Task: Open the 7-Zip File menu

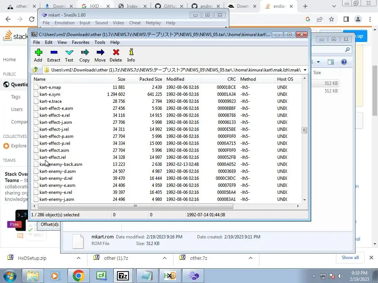Action: [x=37, y=42]
